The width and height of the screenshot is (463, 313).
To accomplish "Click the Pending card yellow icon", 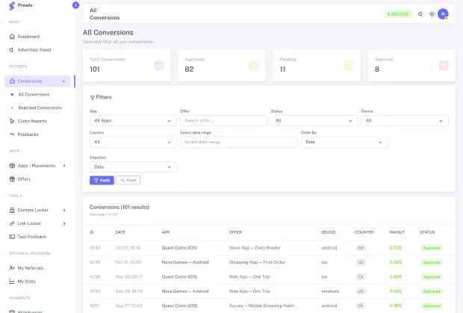I will 349,66.
